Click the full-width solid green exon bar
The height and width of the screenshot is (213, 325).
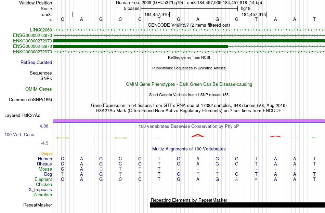click(x=189, y=41)
